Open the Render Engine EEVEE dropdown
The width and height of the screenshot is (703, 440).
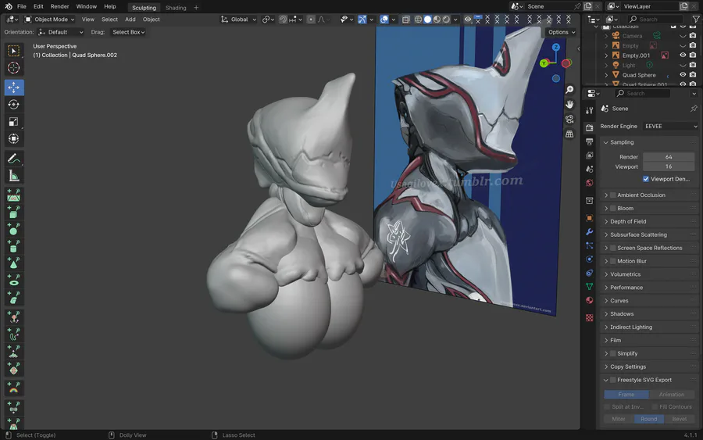[x=670, y=126]
